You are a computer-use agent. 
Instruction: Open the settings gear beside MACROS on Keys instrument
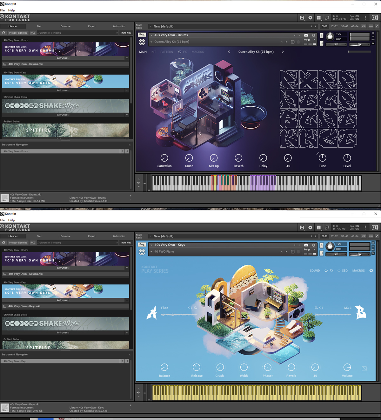(x=371, y=271)
